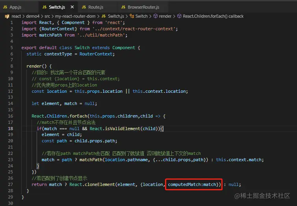Open my-react-router-dom breadcrumb folder

tap(75, 16)
